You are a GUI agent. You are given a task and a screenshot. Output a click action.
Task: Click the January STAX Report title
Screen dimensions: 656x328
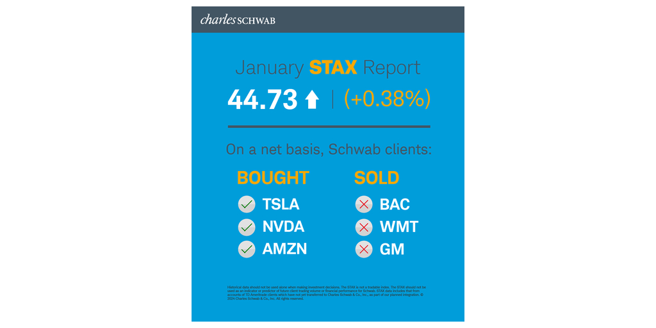[327, 67]
